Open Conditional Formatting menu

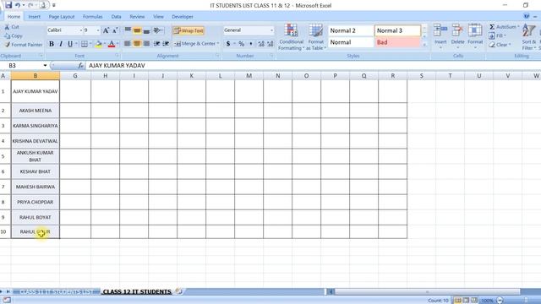point(291,37)
